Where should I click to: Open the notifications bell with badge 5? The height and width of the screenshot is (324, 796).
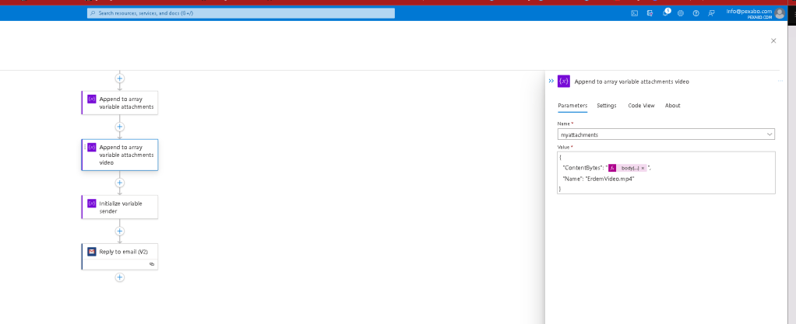click(665, 12)
